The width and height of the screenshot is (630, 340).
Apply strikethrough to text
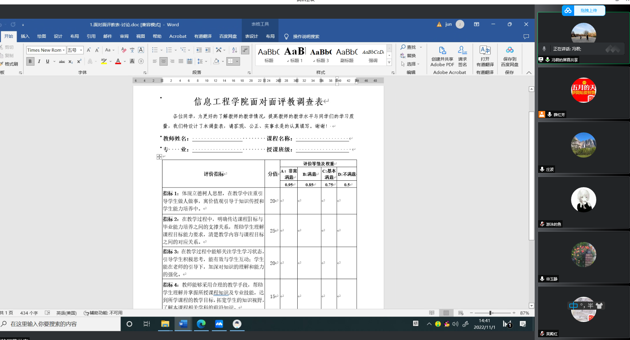tap(62, 62)
